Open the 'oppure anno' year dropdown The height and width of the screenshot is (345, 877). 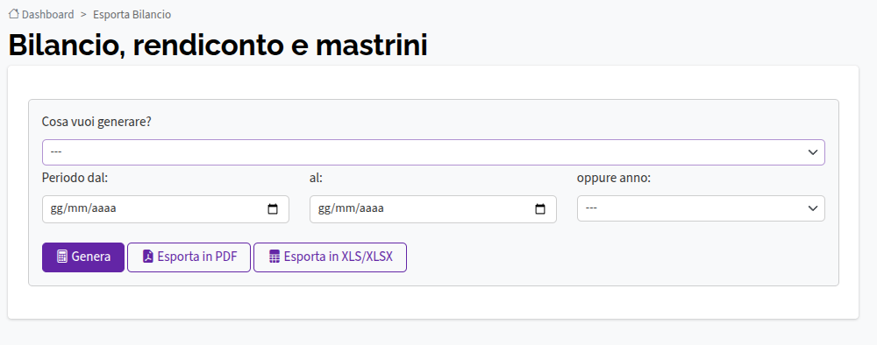[x=701, y=208]
